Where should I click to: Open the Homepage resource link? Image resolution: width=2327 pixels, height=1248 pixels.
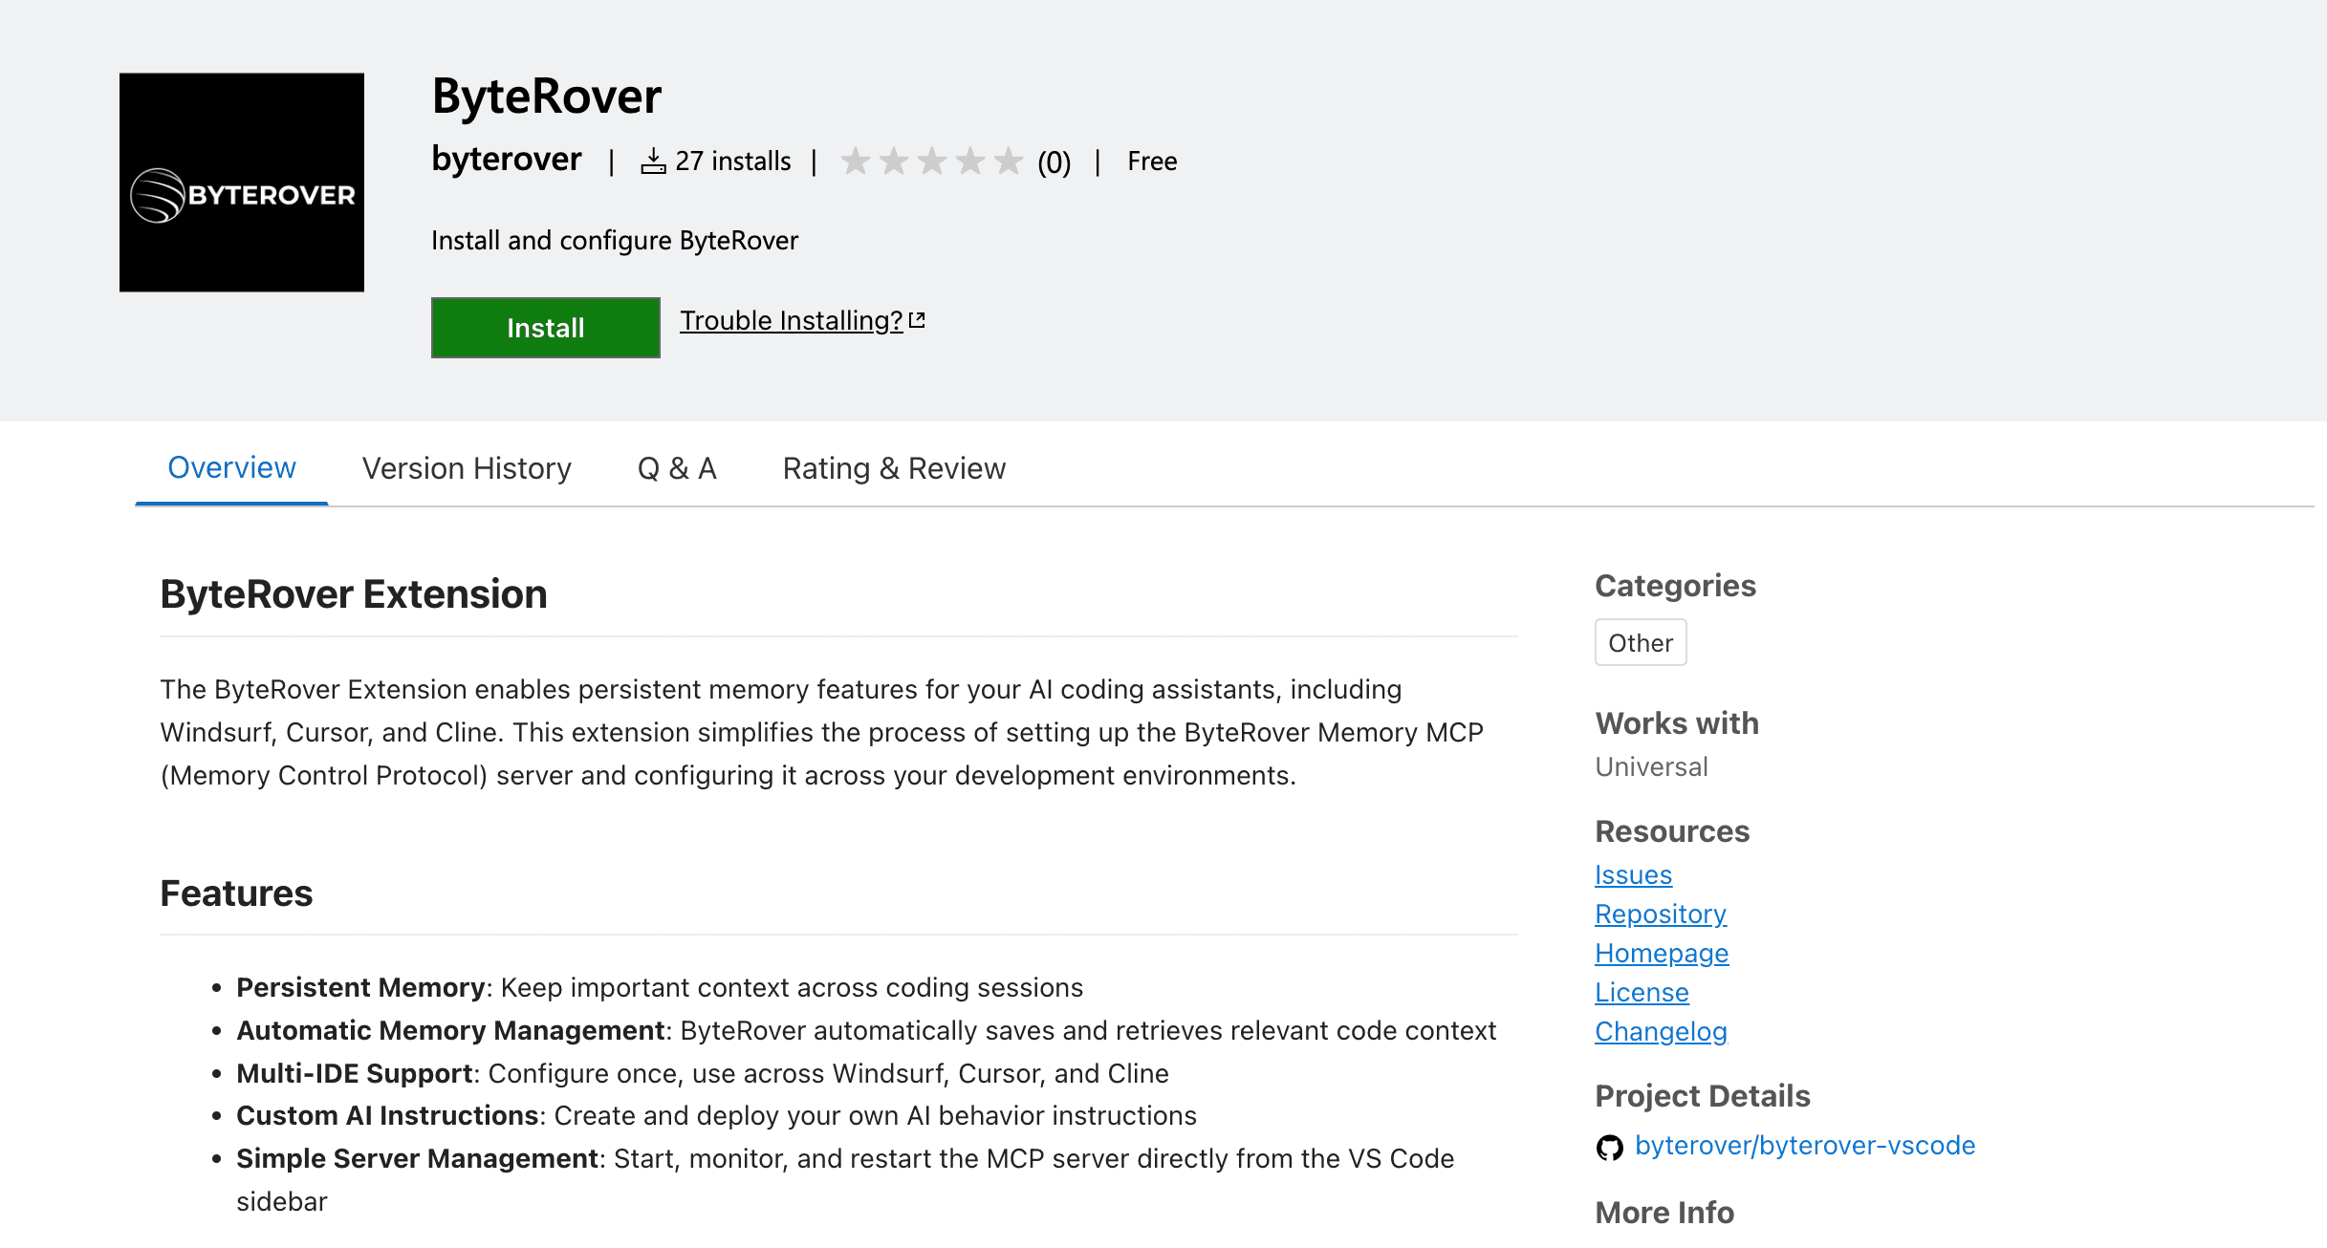coord(1662,953)
